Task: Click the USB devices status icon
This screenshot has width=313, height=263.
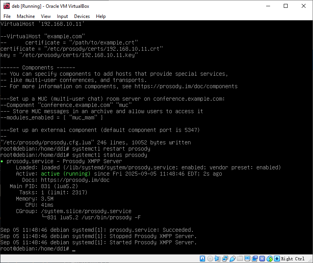Action: 233,259
